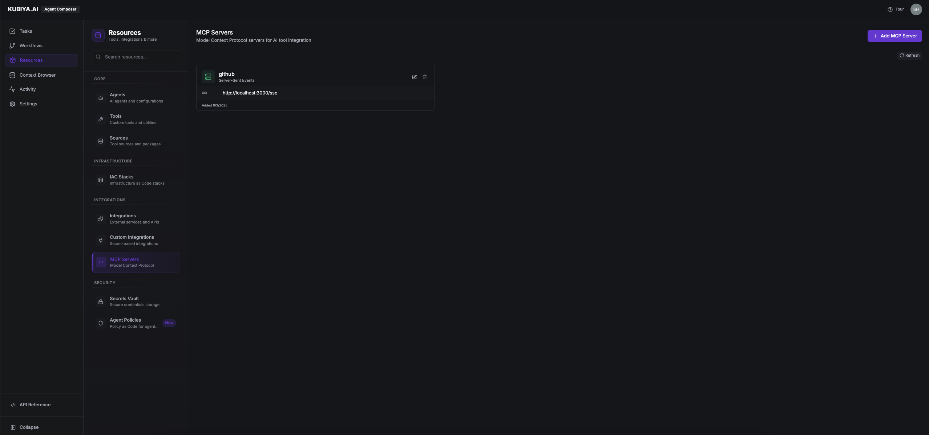Go to Workflows section

pos(41,46)
